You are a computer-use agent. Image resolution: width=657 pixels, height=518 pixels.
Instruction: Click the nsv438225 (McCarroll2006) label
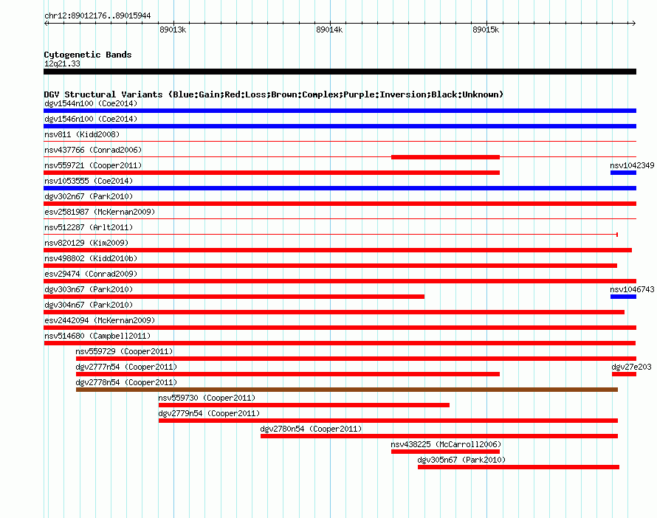tap(446, 444)
